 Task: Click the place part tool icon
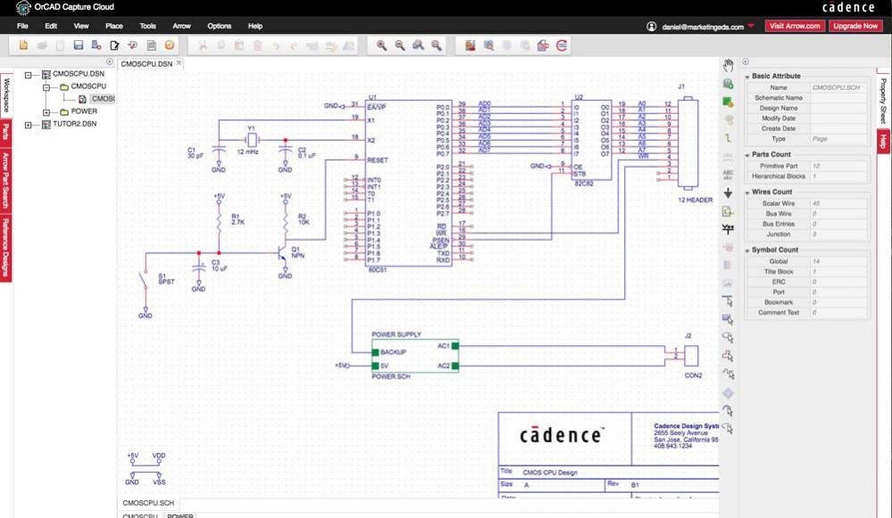tap(729, 84)
